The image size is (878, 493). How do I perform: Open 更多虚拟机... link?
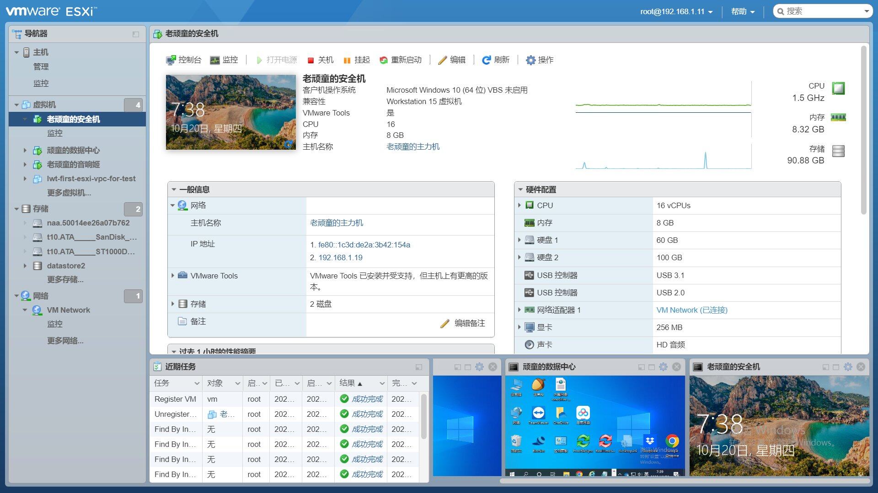click(x=69, y=193)
